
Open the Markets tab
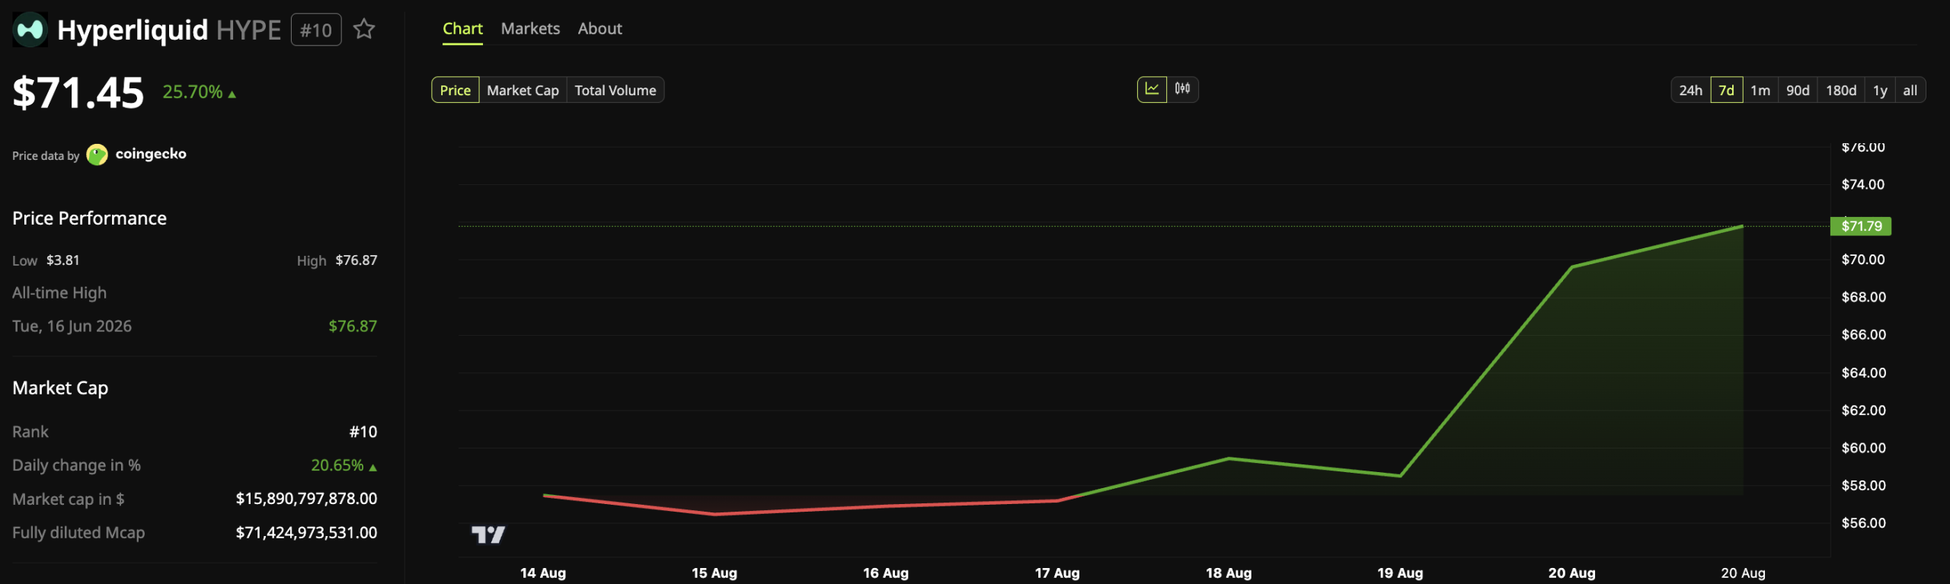[x=530, y=29]
